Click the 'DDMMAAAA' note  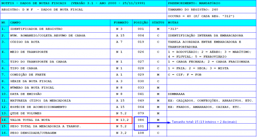click(176, 94)
